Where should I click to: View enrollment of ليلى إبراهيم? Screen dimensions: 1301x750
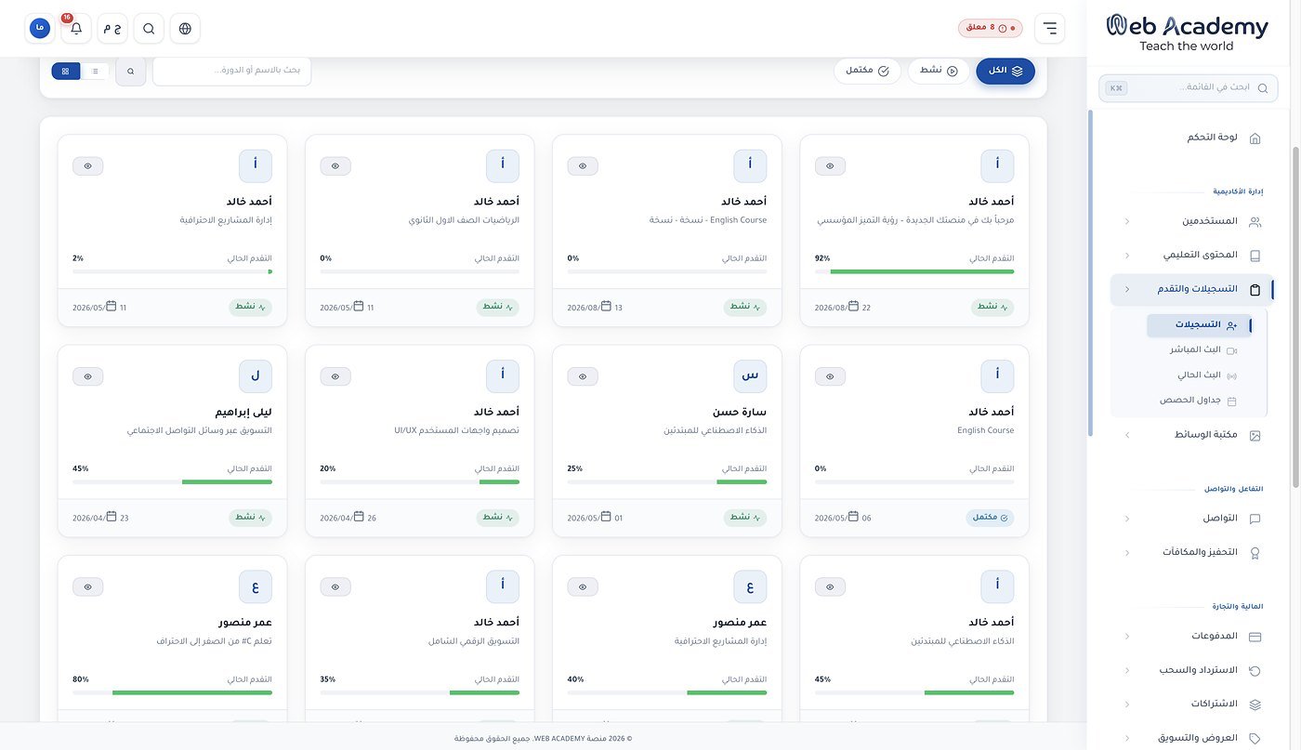tap(88, 376)
